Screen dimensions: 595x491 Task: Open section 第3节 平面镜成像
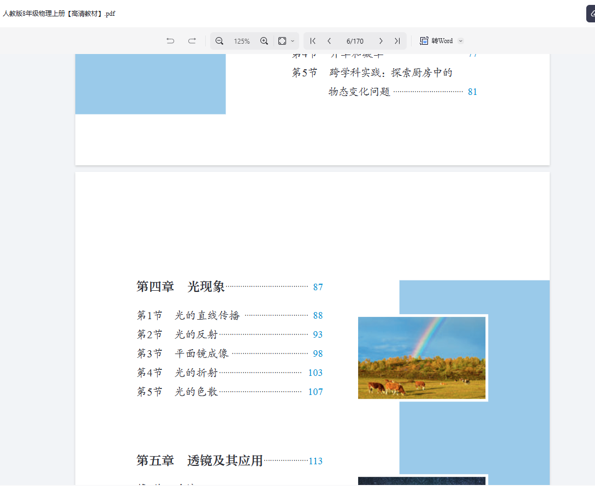pyautogui.click(x=182, y=354)
